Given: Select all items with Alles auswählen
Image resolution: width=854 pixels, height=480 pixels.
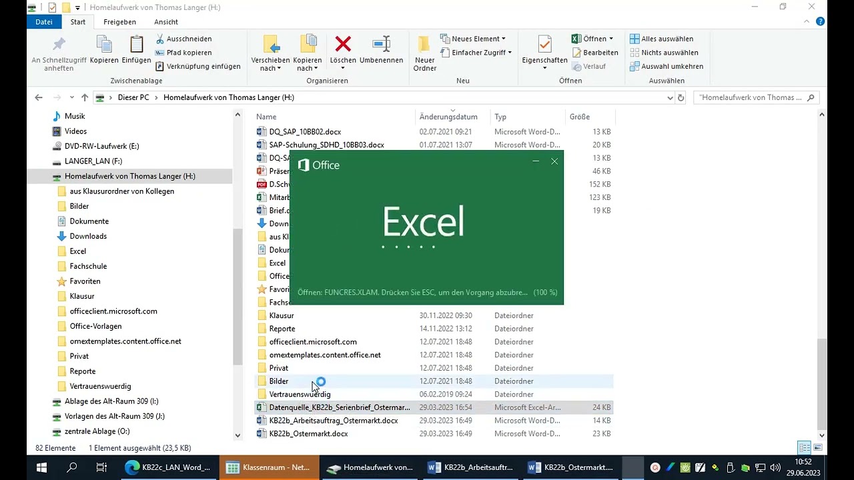Looking at the screenshot, I should 662,39.
